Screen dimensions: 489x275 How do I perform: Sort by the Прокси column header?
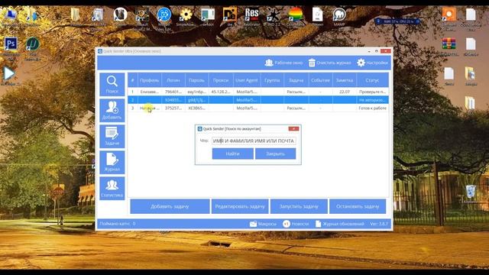pos(221,80)
